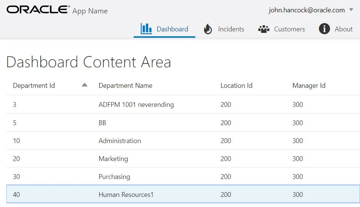Image resolution: width=360 pixels, height=207 pixels.
Task: Click the Location Id column header
Action: coord(237,86)
